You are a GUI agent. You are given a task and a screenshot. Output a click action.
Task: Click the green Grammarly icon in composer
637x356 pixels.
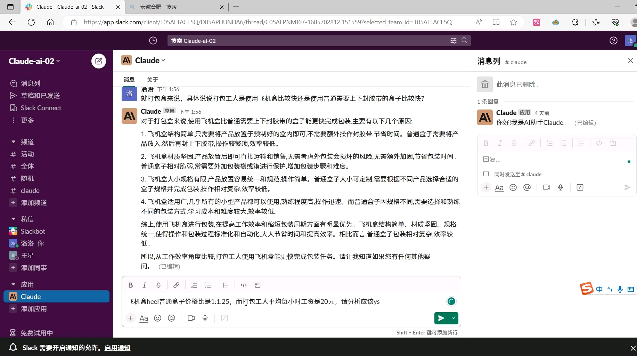451,301
